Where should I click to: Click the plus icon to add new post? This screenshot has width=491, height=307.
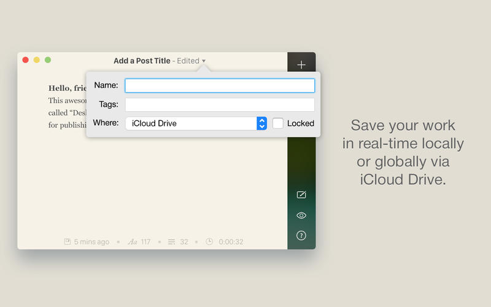click(301, 65)
